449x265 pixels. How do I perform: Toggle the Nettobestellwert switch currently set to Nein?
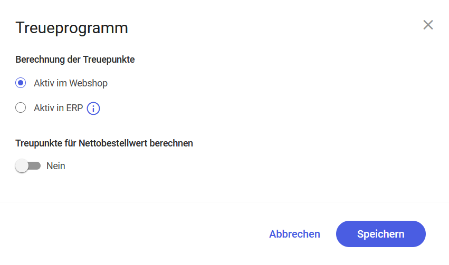28,166
